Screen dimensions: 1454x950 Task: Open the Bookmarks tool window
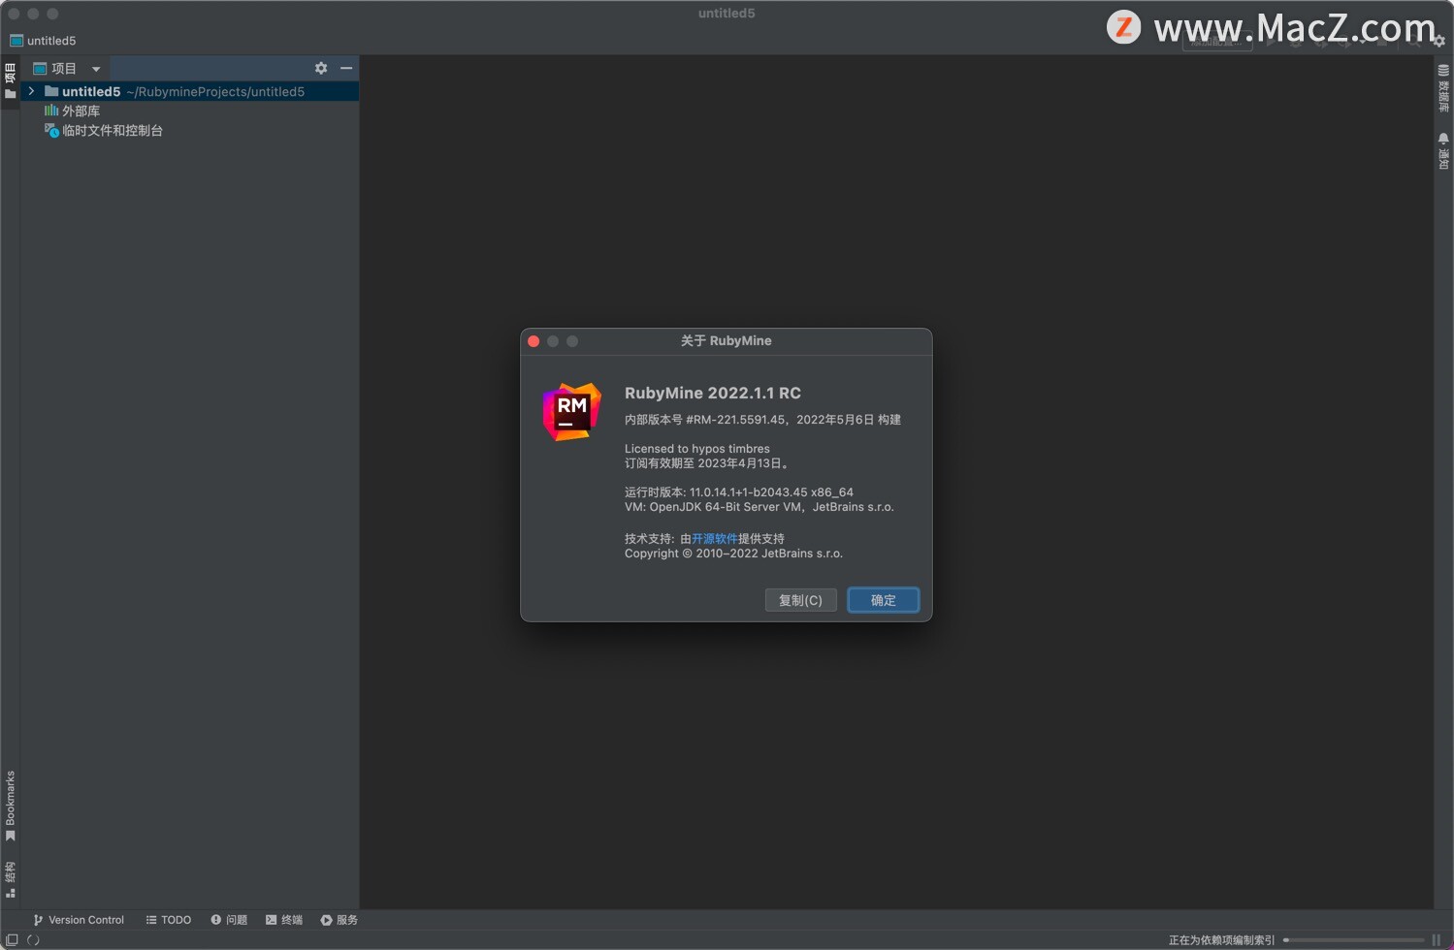10,806
